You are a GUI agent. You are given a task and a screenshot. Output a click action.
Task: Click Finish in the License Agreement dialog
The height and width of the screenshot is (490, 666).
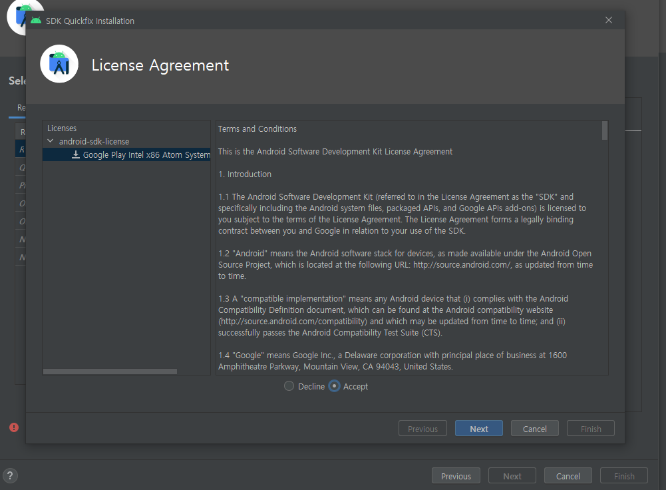(590, 428)
